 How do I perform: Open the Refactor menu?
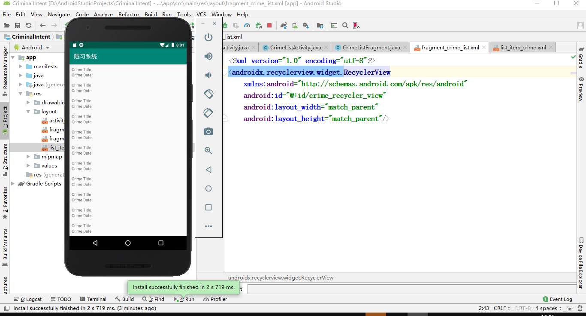click(x=129, y=15)
